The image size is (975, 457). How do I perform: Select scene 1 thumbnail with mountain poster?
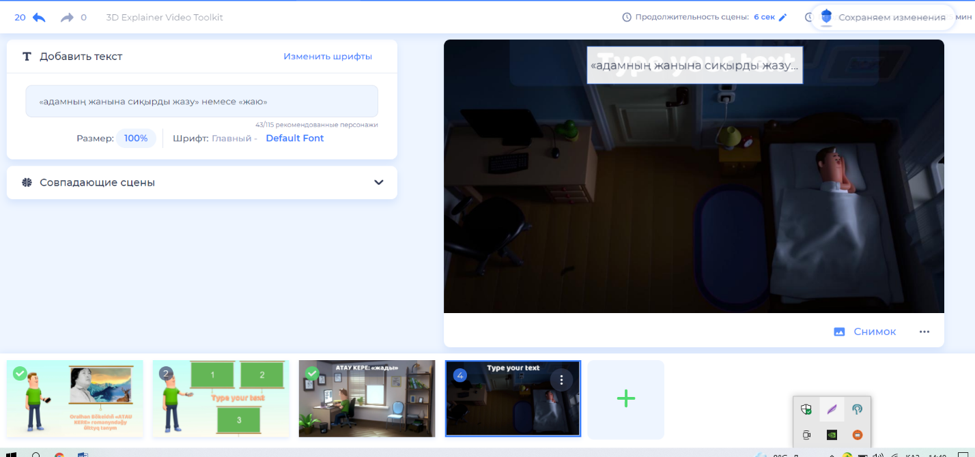tap(75, 398)
